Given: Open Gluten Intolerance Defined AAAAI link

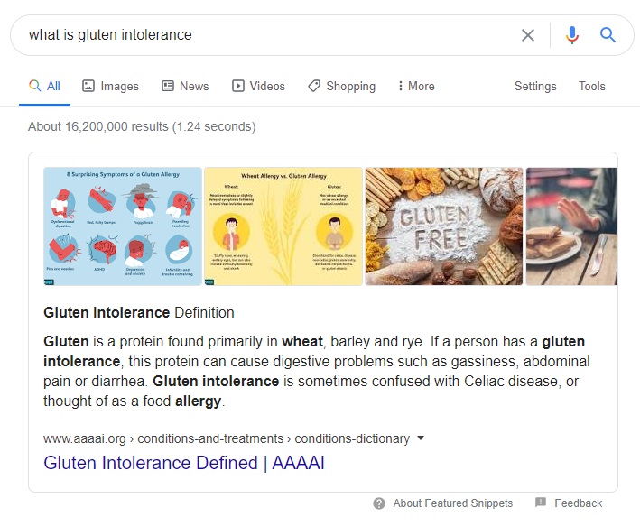Looking at the screenshot, I should pyautogui.click(x=184, y=464).
